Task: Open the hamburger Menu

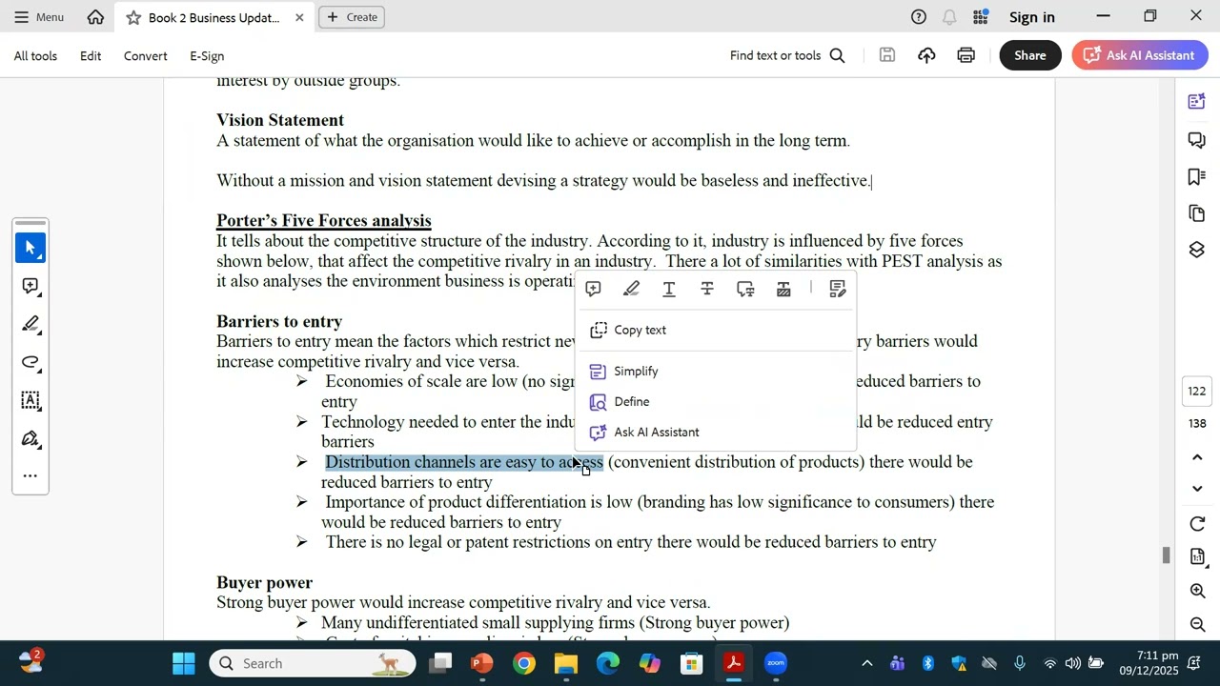Action: [39, 17]
